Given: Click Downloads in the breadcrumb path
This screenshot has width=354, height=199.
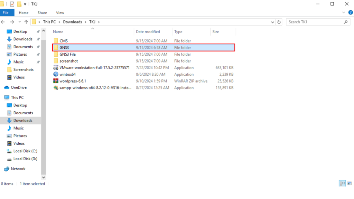Looking at the screenshot, I should pyautogui.click(x=72, y=22).
